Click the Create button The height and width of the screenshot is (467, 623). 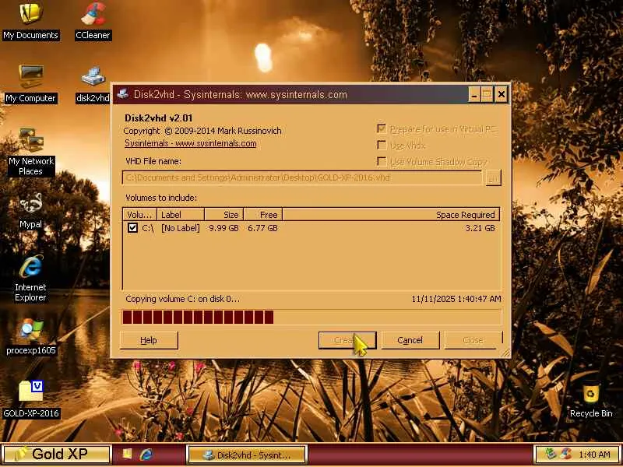[347, 340]
